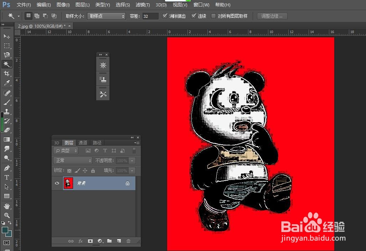Viewport: 366px width, 251px height.
Task: Create a new layer
Action: pyautogui.click(x=119, y=241)
